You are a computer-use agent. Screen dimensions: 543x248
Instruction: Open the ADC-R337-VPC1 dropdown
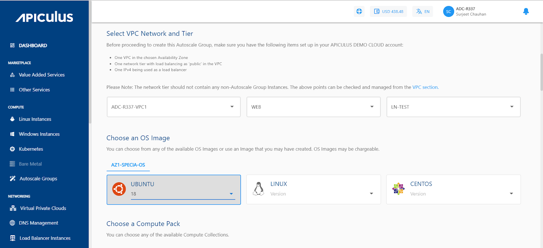(174, 107)
